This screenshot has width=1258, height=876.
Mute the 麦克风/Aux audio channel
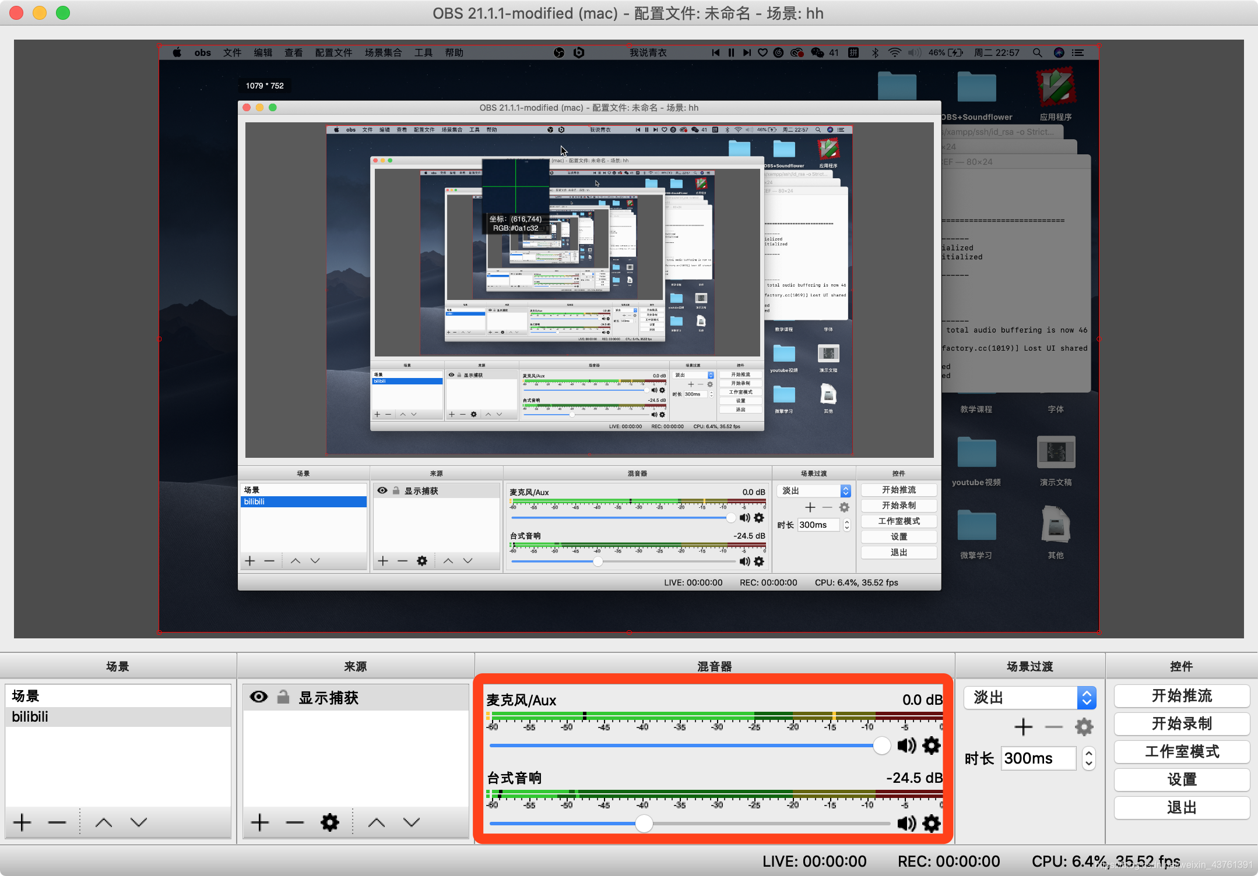click(906, 746)
